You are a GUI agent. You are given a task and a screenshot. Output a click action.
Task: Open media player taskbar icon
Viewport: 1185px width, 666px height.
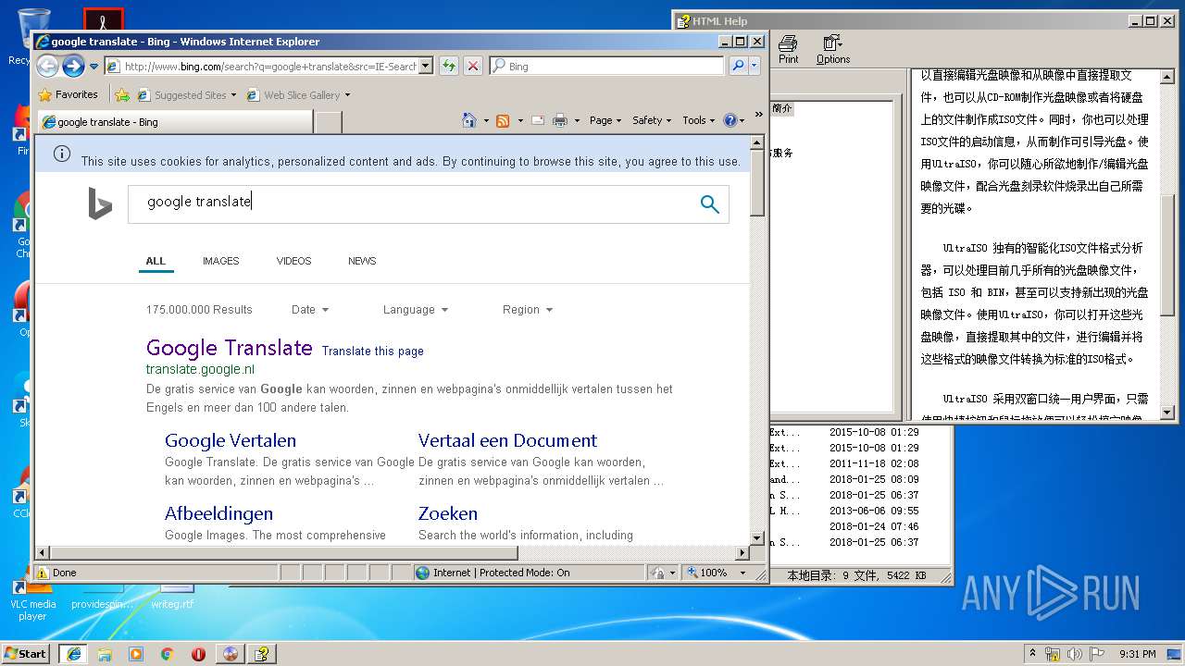136,653
